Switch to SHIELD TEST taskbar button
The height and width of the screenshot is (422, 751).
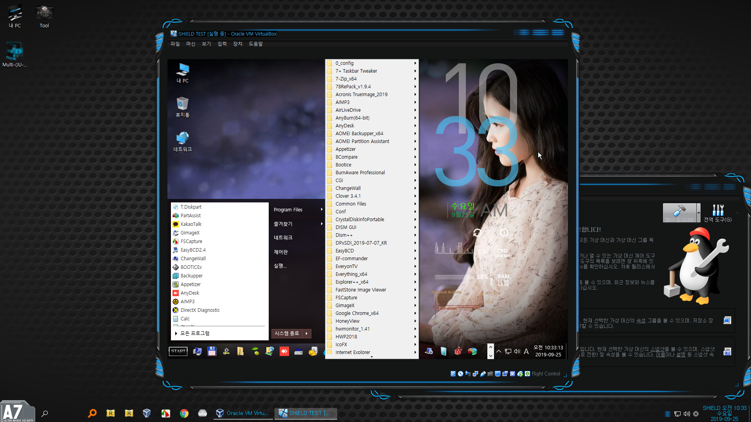(x=305, y=413)
